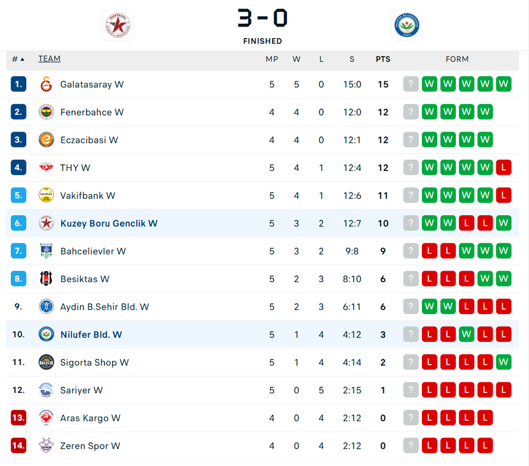Click the Aras Kargo W team logo
The height and width of the screenshot is (466, 529).
pyautogui.click(x=46, y=418)
